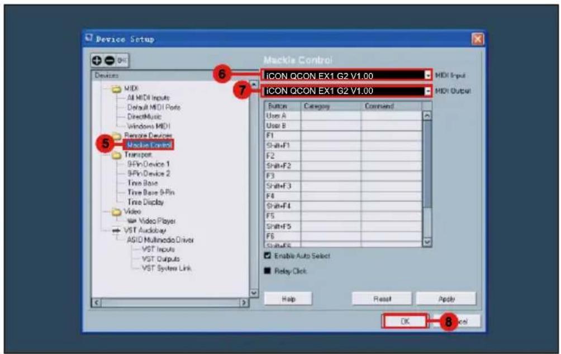Open the MIDI Input dropdown
The height and width of the screenshot is (354, 561).
(428, 75)
